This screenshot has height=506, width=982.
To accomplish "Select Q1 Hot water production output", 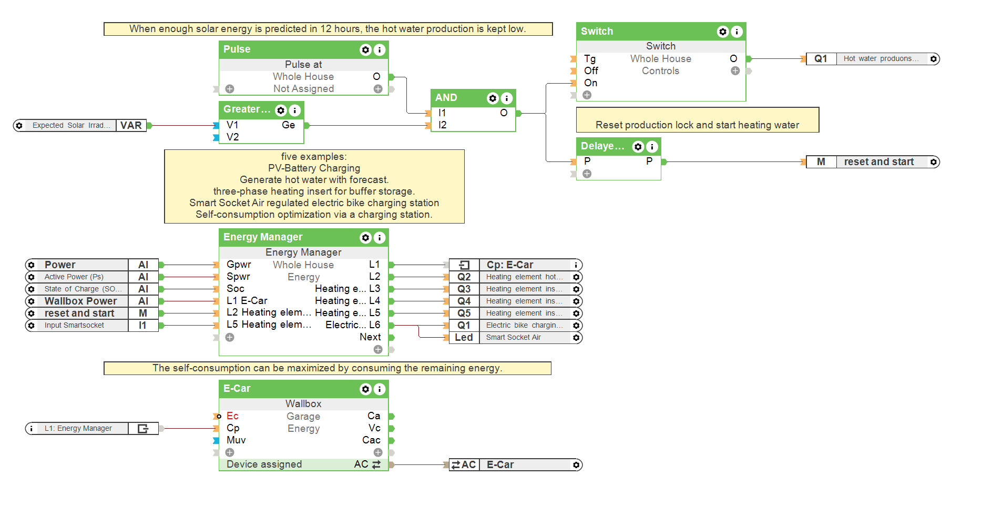I will 873,59.
